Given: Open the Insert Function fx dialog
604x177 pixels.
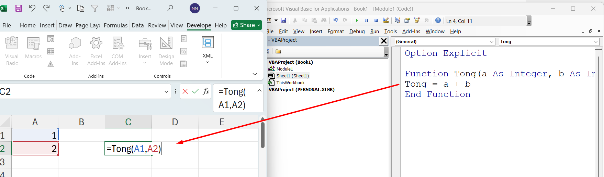Looking at the screenshot, I should (206, 91).
